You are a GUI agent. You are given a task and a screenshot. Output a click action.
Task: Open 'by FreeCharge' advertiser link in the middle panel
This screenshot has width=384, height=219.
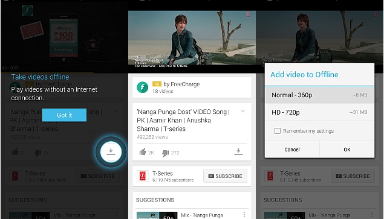click(181, 84)
